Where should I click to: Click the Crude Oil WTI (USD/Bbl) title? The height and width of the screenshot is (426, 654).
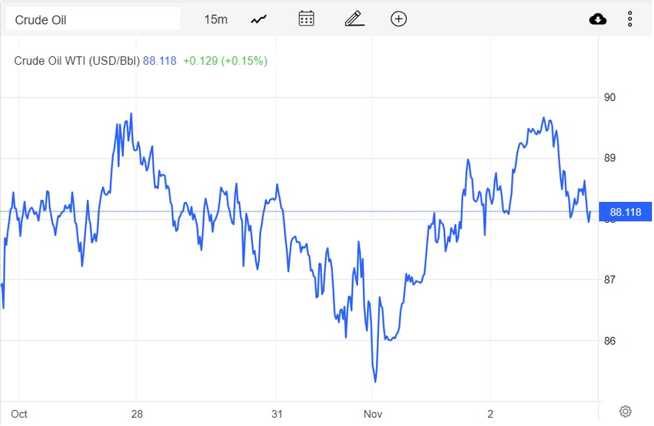[x=77, y=61]
